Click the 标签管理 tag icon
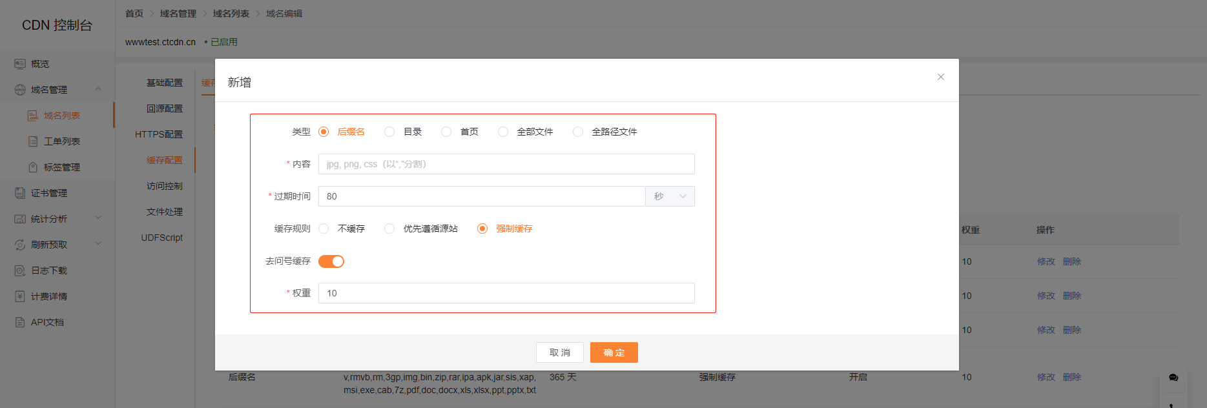1207x408 pixels. (x=33, y=167)
